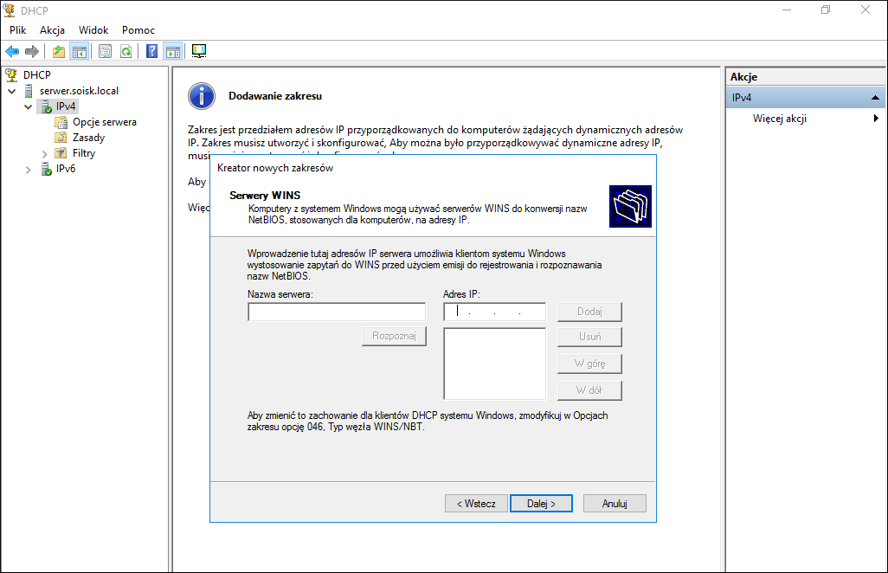Image resolution: width=888 pixels, height=573 pixels.
Task: Expand the Więcej akcji submenu arrow
Action: [x=876, y=118]
